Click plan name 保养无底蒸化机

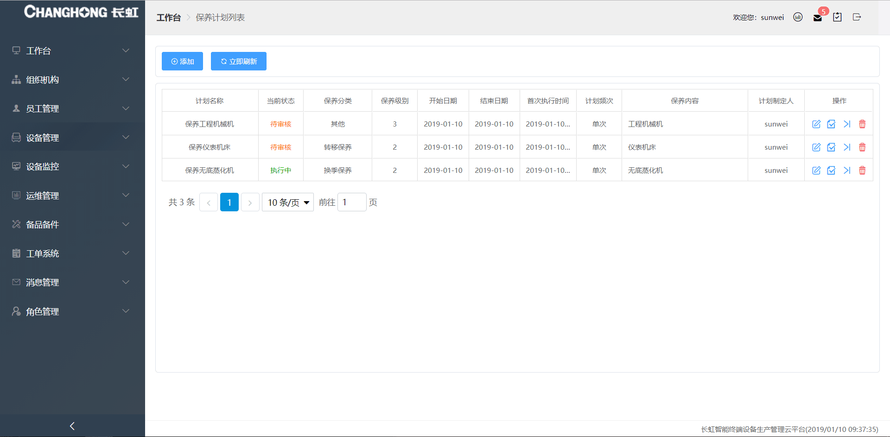tap(210, 171)
